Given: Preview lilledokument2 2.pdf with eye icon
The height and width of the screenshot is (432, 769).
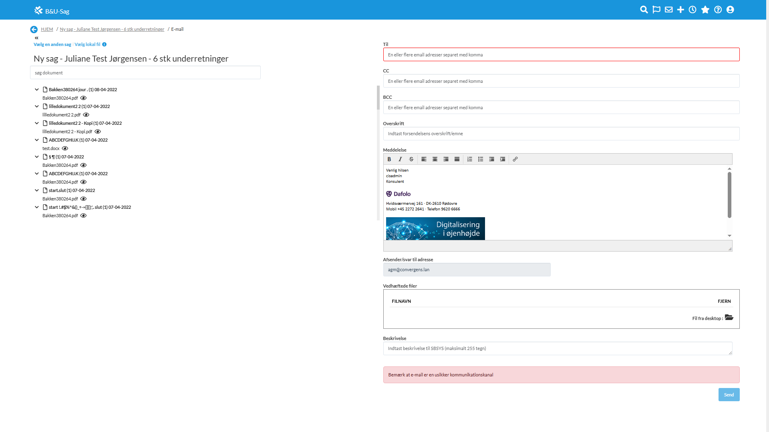Looking at the screenshot, I should click(86, 115).
